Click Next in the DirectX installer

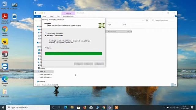pyautogui.click(x=88, y=64)
